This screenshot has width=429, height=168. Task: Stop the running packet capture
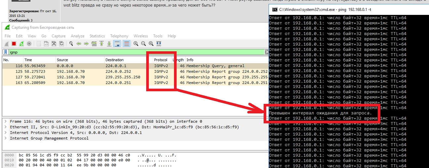[14, 44]
